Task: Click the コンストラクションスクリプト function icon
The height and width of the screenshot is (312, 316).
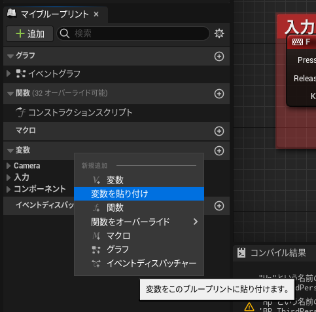Action: [20, 112]
